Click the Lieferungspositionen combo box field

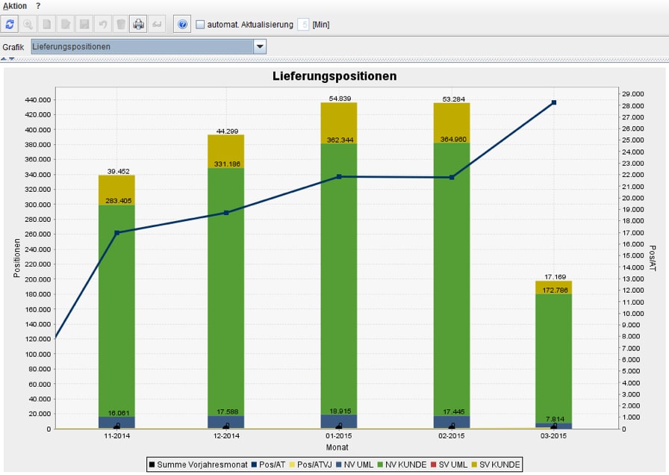pos(142,46)
